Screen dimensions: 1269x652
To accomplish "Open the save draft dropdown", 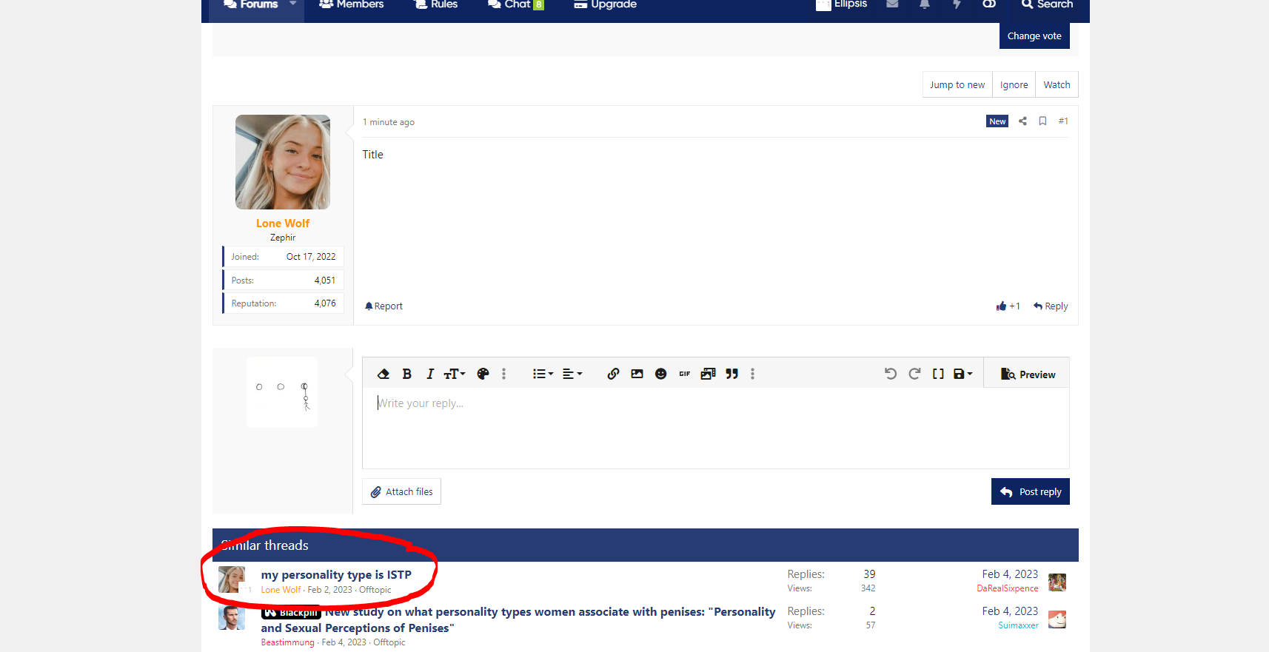I will tap(962, 374).
